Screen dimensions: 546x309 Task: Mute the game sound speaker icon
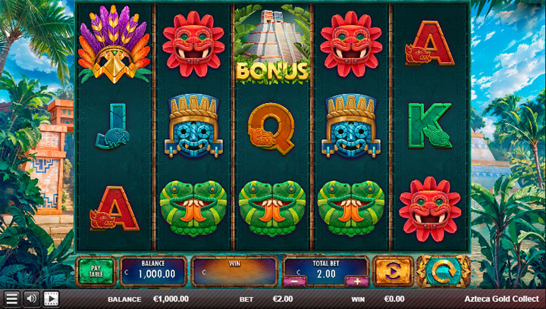31,298
